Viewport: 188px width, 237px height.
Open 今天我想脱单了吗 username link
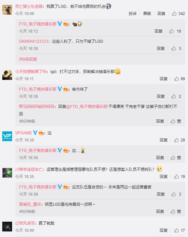(31, 71)
